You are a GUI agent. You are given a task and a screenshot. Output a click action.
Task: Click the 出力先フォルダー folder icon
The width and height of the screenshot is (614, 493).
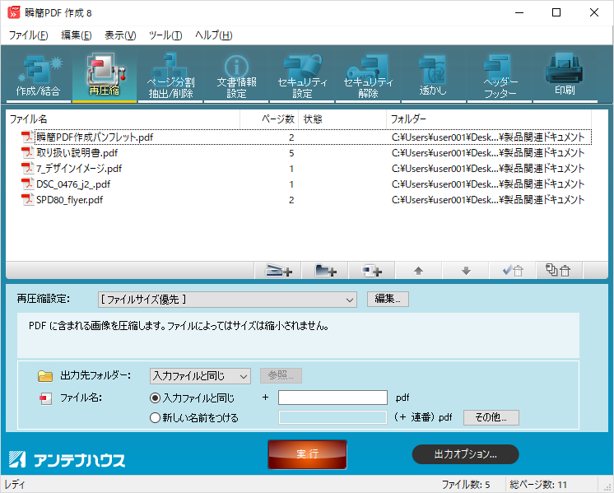(x=45, y=376)
